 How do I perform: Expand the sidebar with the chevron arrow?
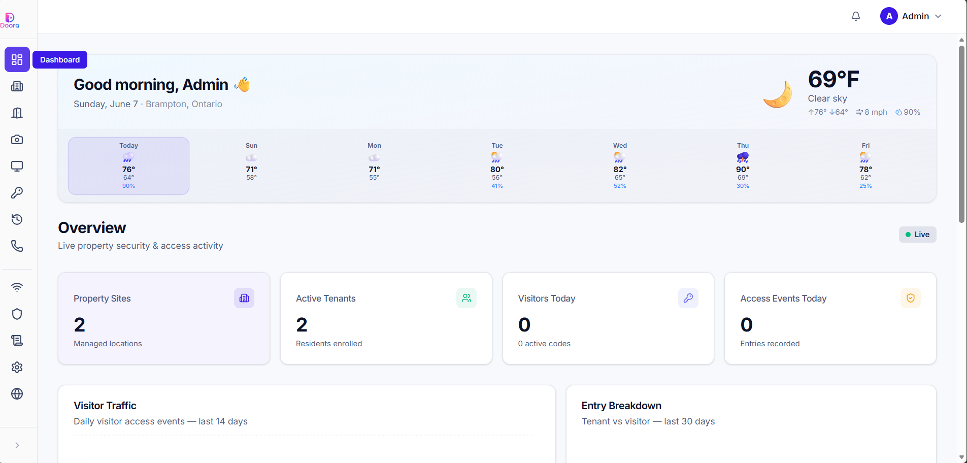(x=17, y=445)
